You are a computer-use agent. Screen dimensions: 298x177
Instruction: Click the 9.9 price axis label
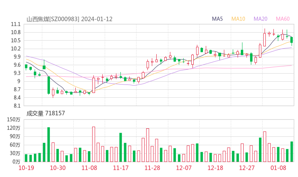click(17, 57)
